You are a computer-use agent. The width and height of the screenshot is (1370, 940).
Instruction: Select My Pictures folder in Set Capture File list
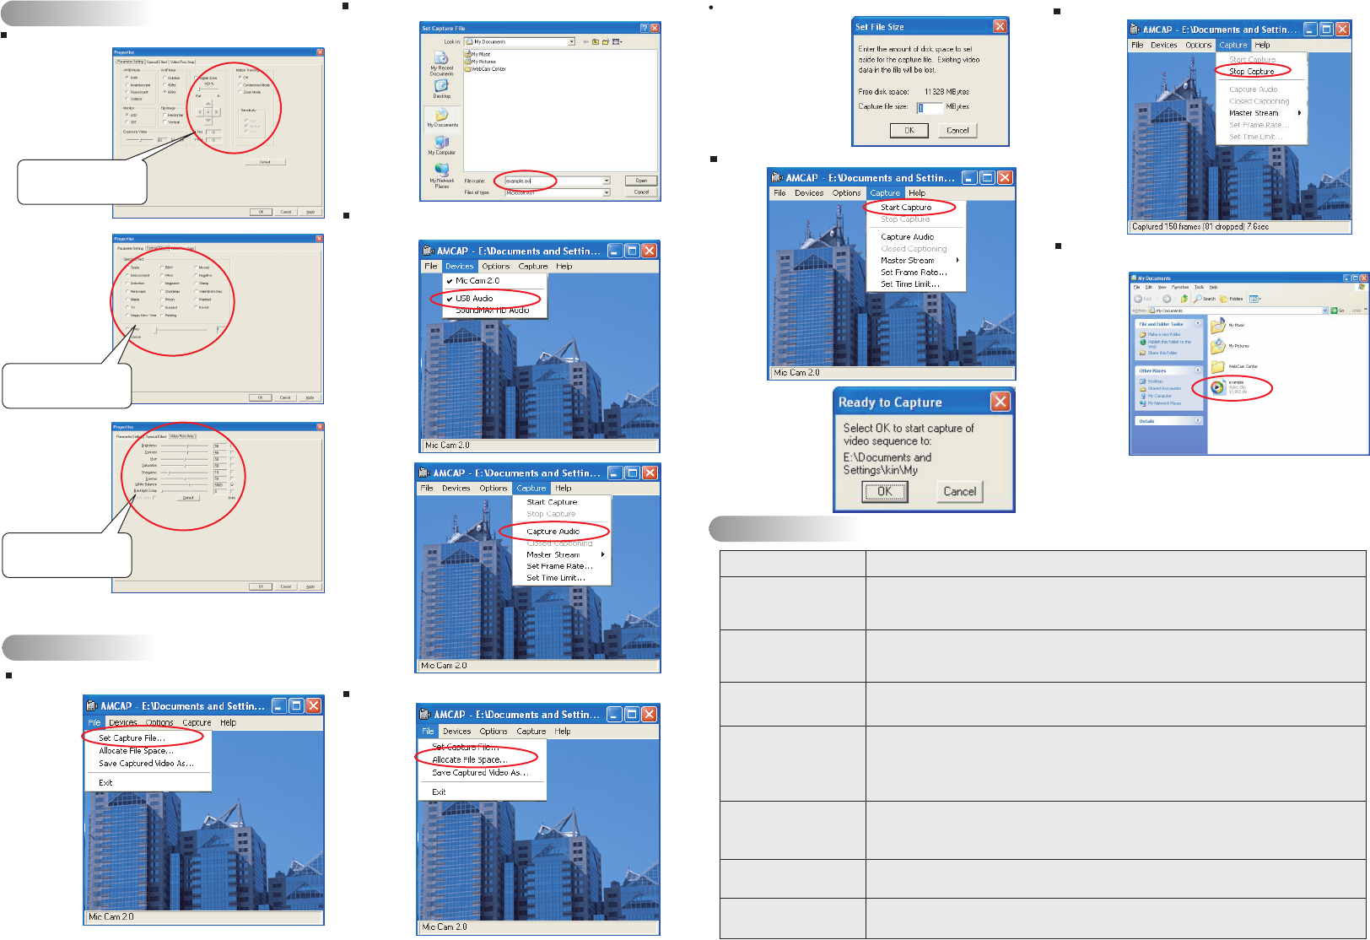coord(481,62)
